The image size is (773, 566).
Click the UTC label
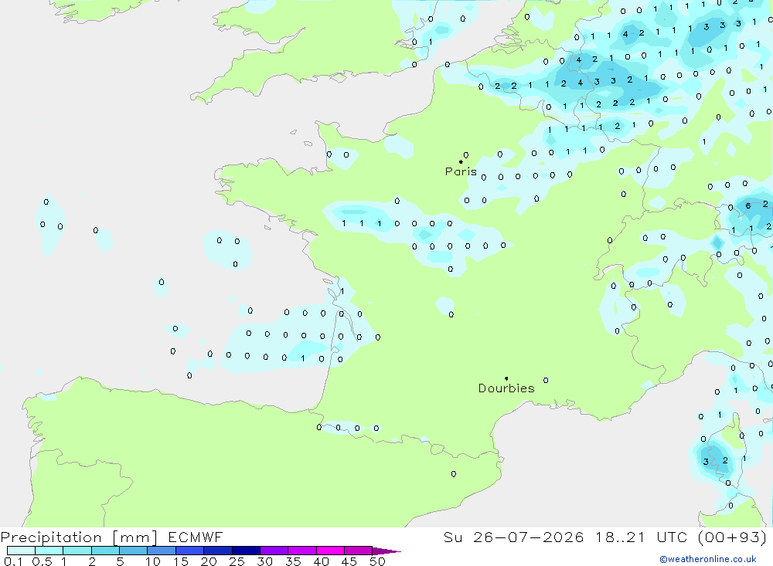pyautogui.click(x=672, y=537)
